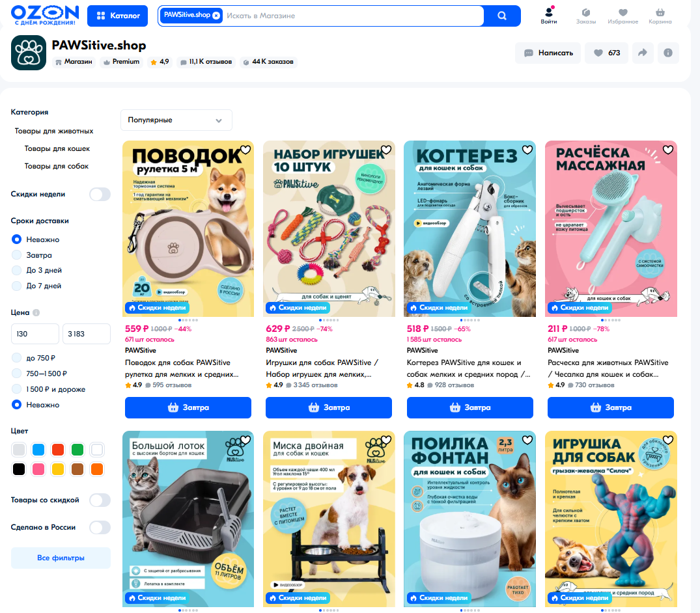Open Большой лоток product image
The width and height of the screenshot is (700, 613).
click(188, 519)
